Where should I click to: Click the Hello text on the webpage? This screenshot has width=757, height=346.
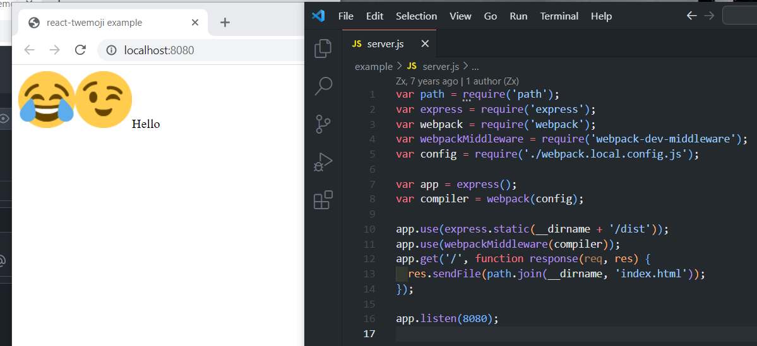pyautogui.click(x=146, y=124)
